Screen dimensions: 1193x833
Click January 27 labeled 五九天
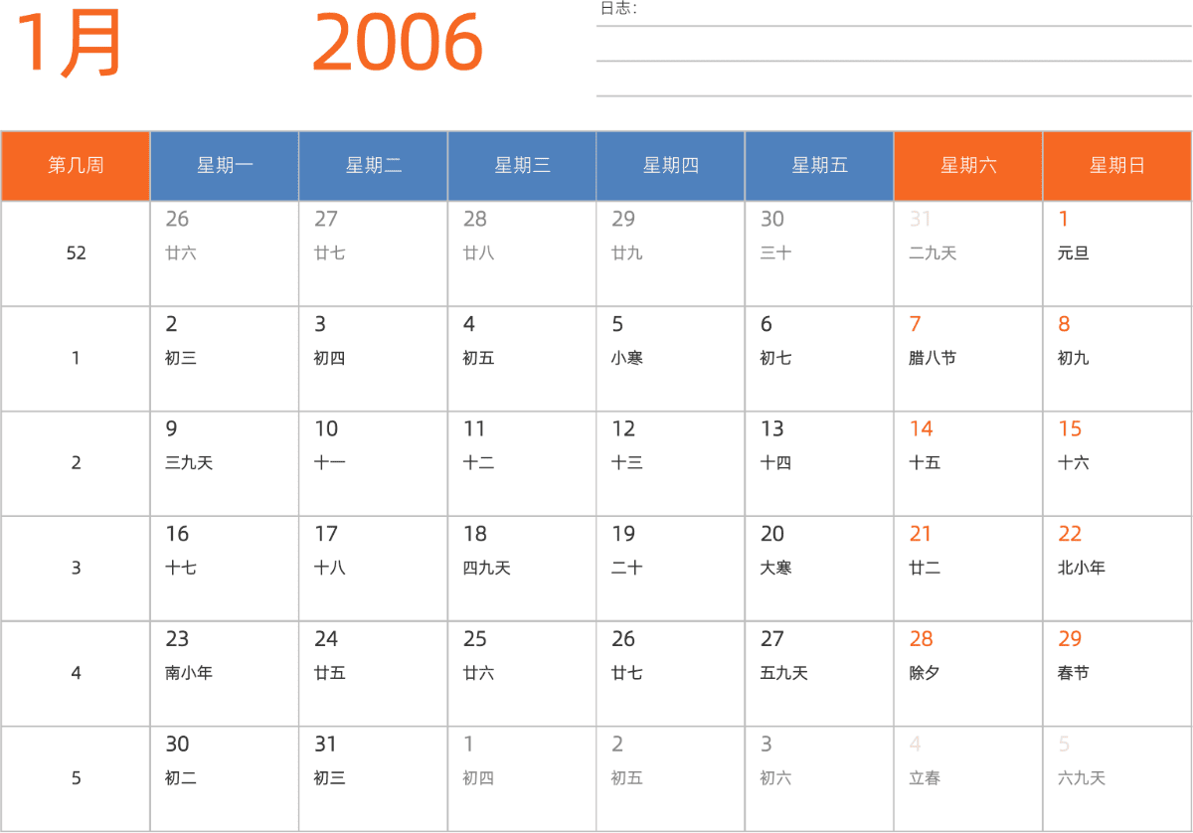819,674
